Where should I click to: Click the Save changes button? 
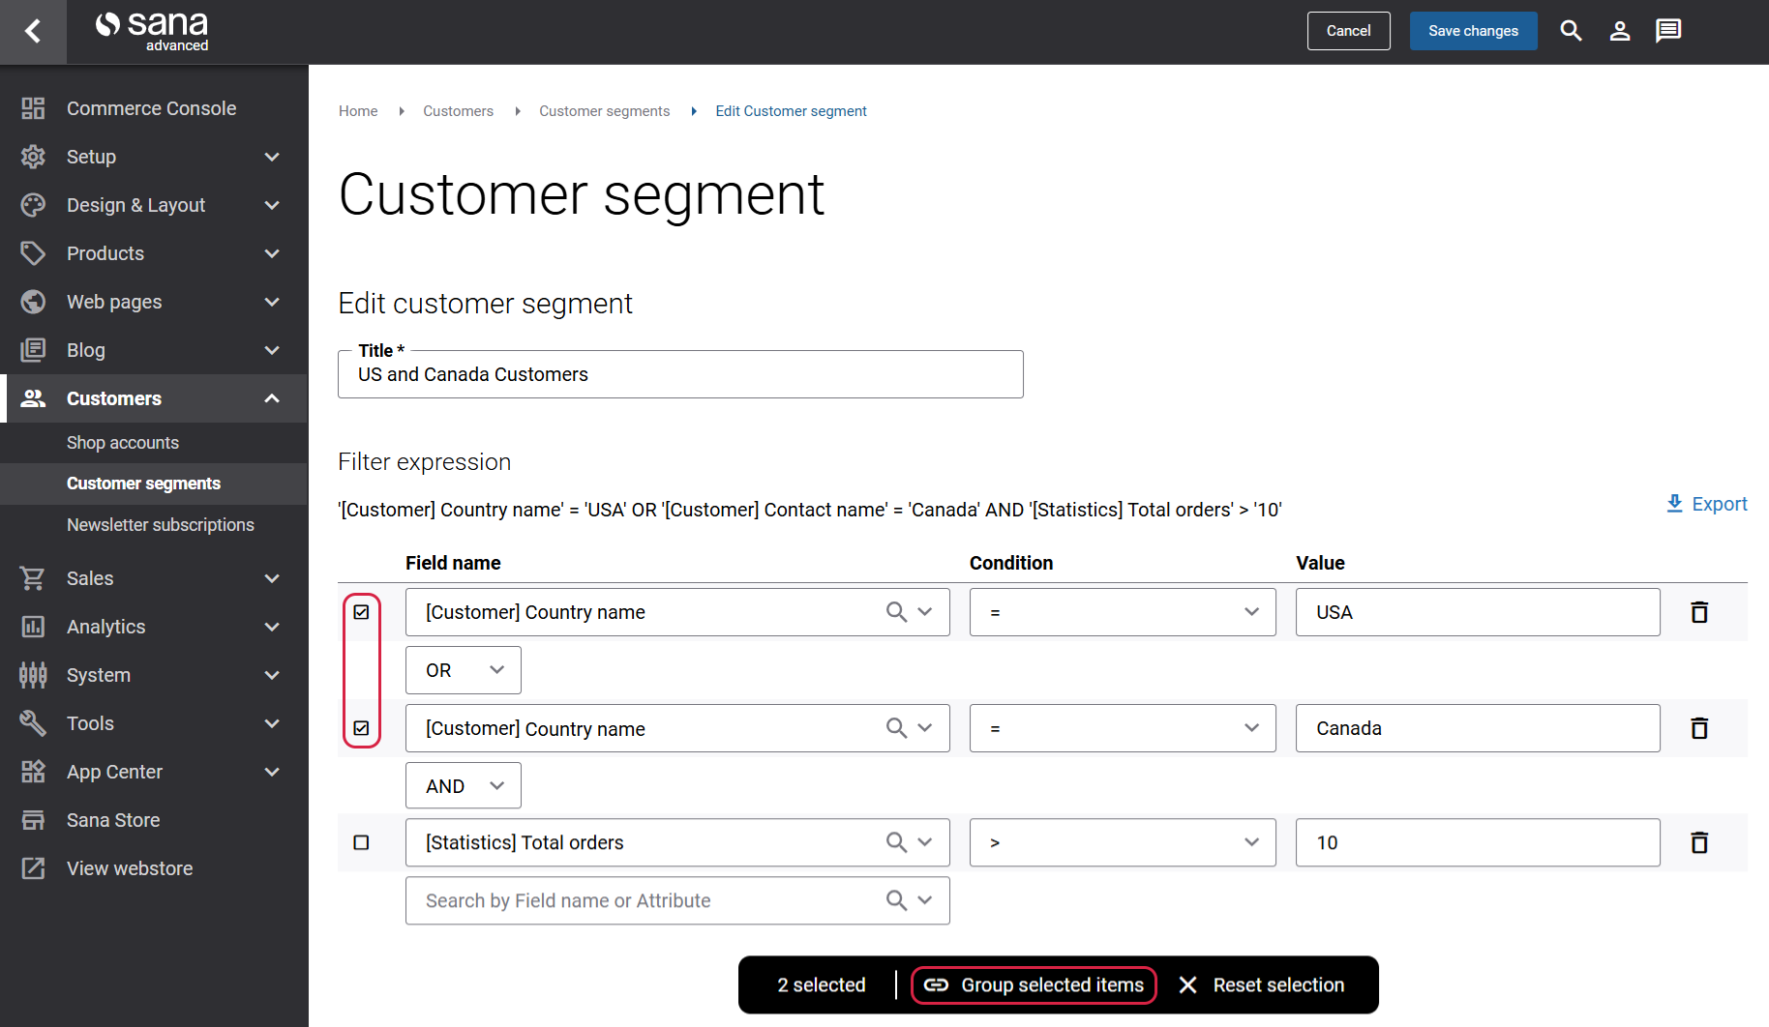click(1472, 31)
